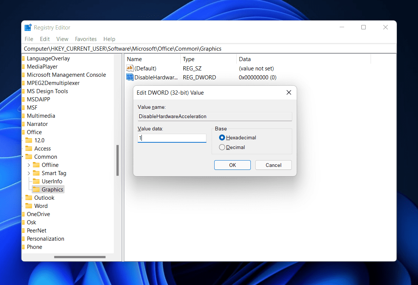Click the Registry Editor app icon in title bar
The image size is (418, 285).
[28, 28]
